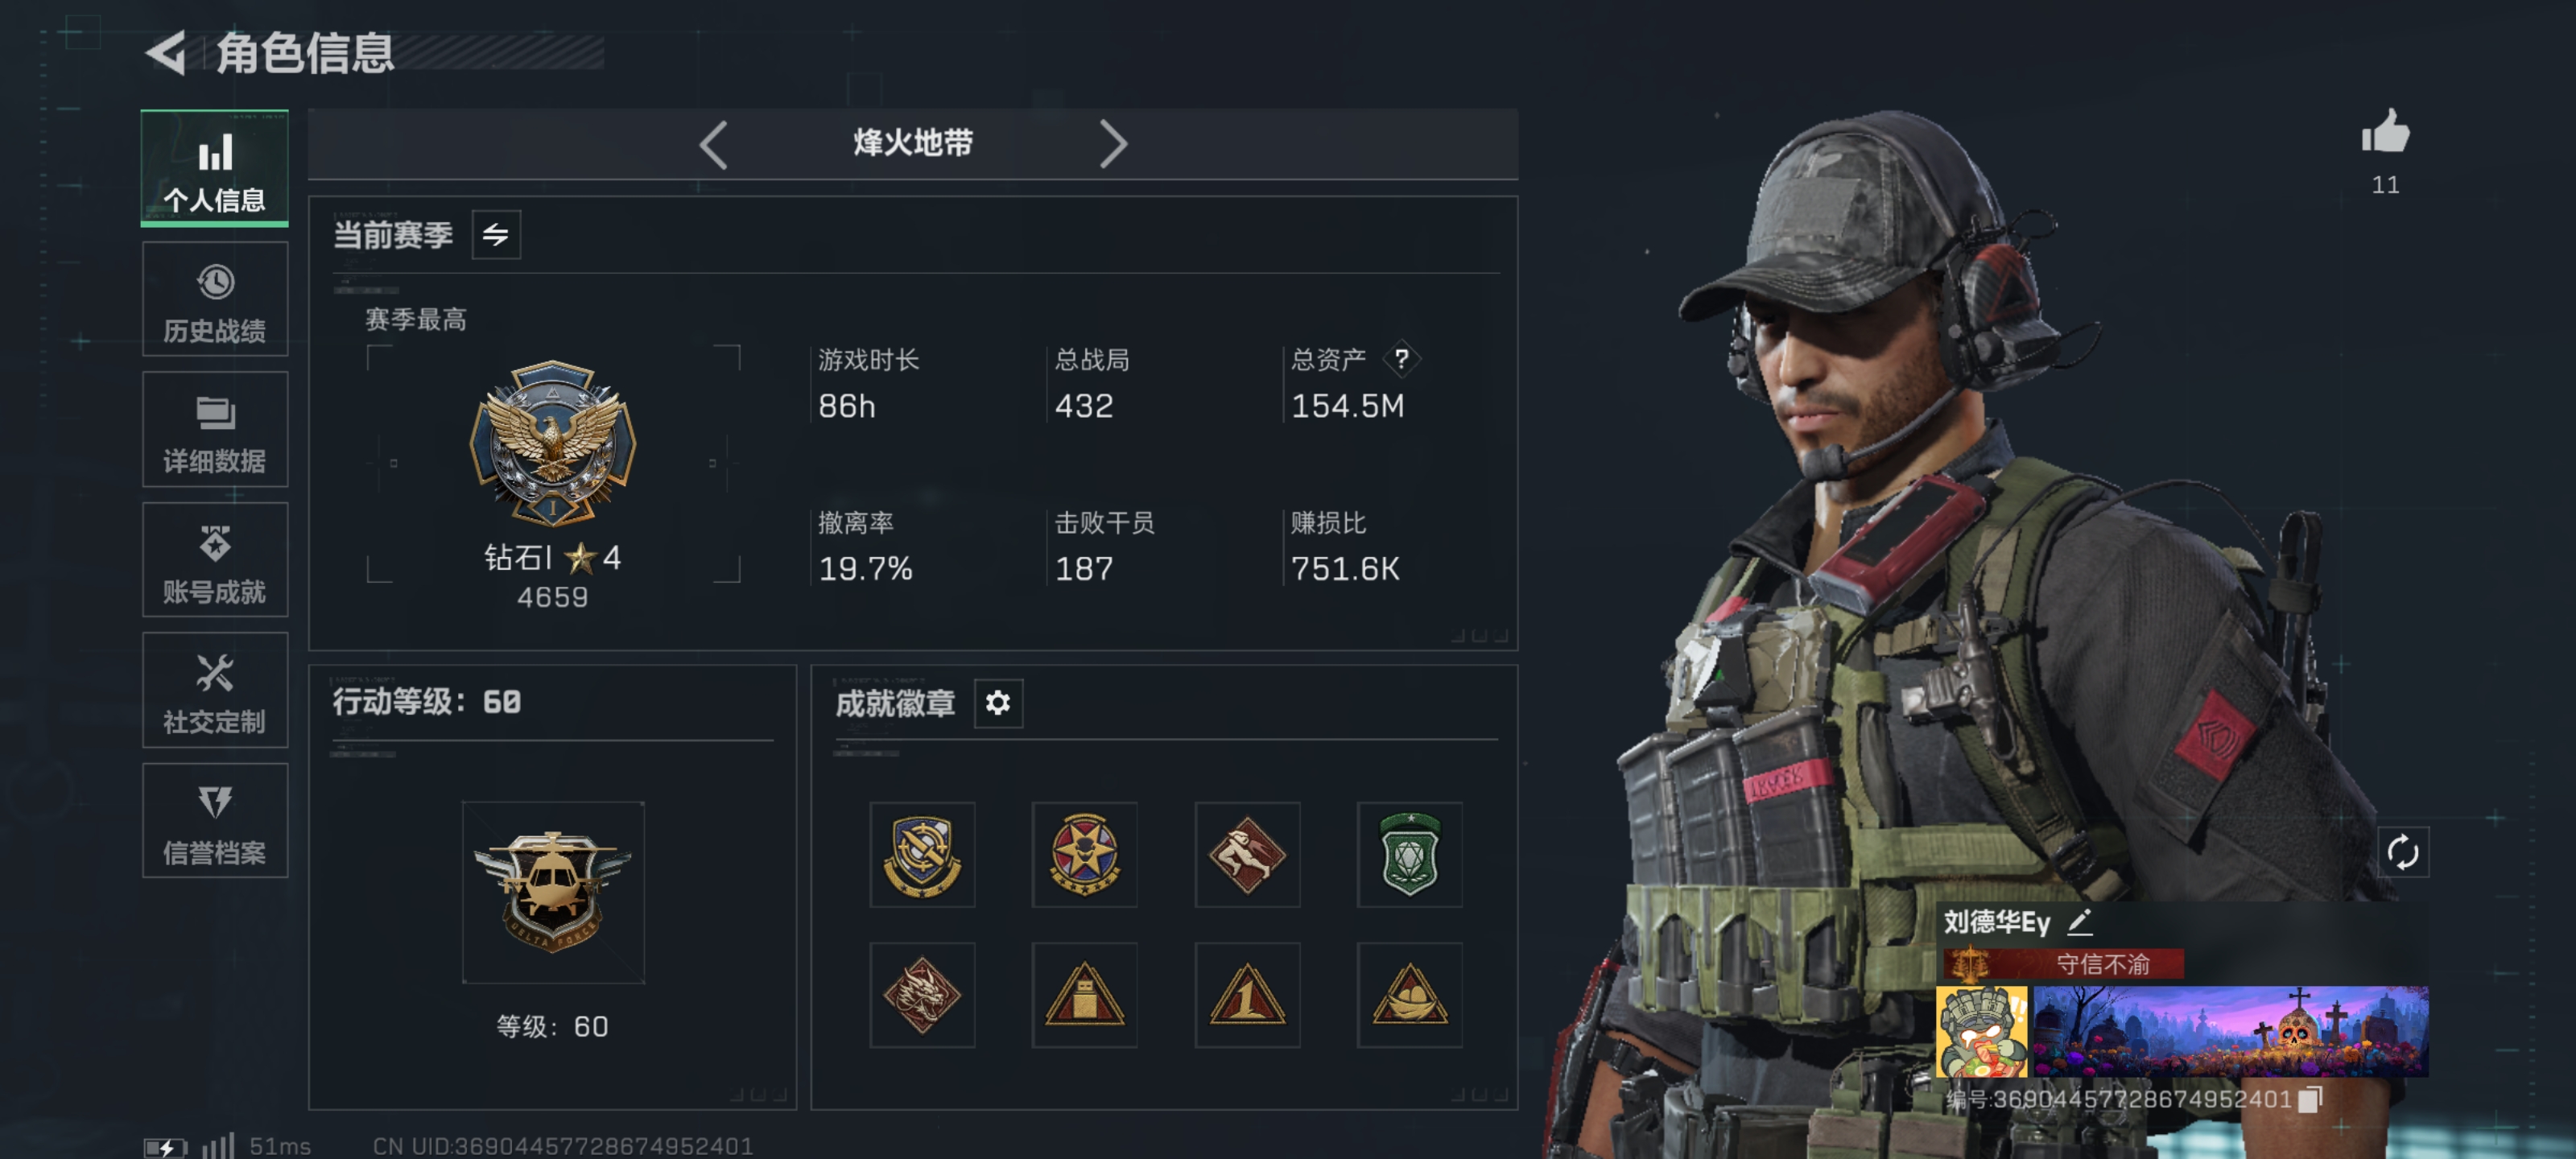Select the green shield achievement badge
The image size is (2576, 1159).
coord(1409,854)
